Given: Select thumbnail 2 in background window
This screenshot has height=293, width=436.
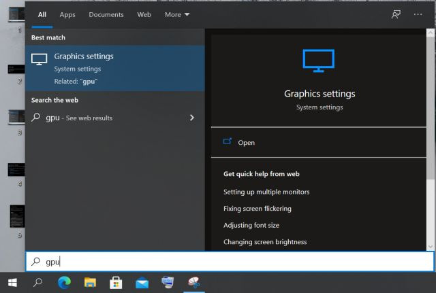Looking at the screenshot, I should pyautogui.click(x=16, y=69).
